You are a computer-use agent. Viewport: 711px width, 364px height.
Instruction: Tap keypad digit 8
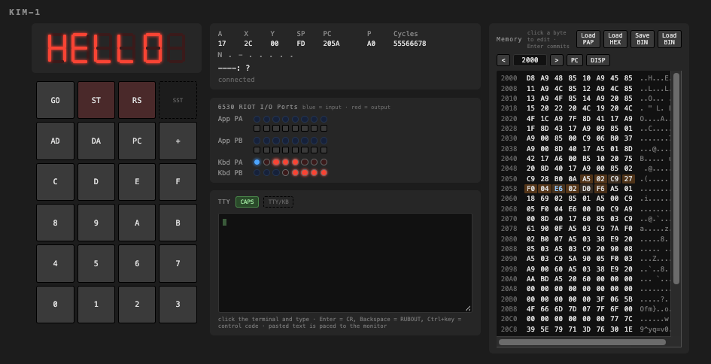pyautogui.click(x=56, y=223)
